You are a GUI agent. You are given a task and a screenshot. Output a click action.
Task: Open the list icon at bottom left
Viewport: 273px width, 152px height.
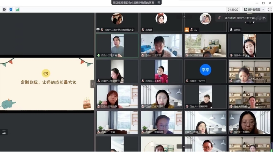click(4, 132)
